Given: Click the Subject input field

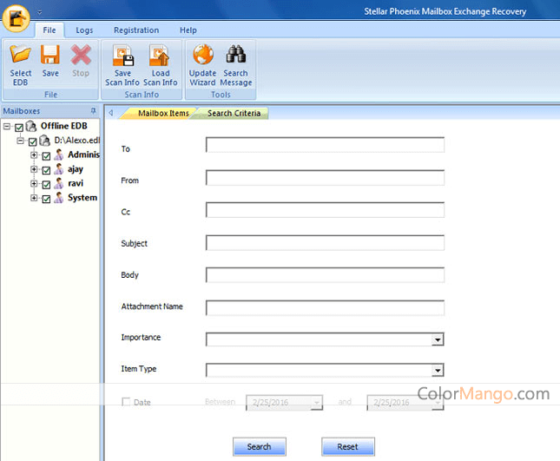Looking at the screenshot, I should pyautogui.click(x=325, y=243).
